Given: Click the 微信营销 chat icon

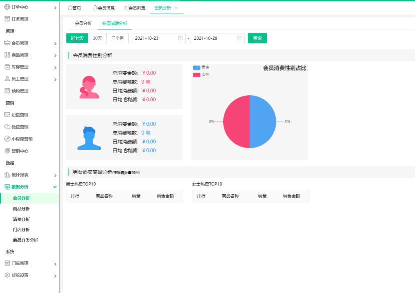Looking at the screenshot, I should (x=7, y=127).
